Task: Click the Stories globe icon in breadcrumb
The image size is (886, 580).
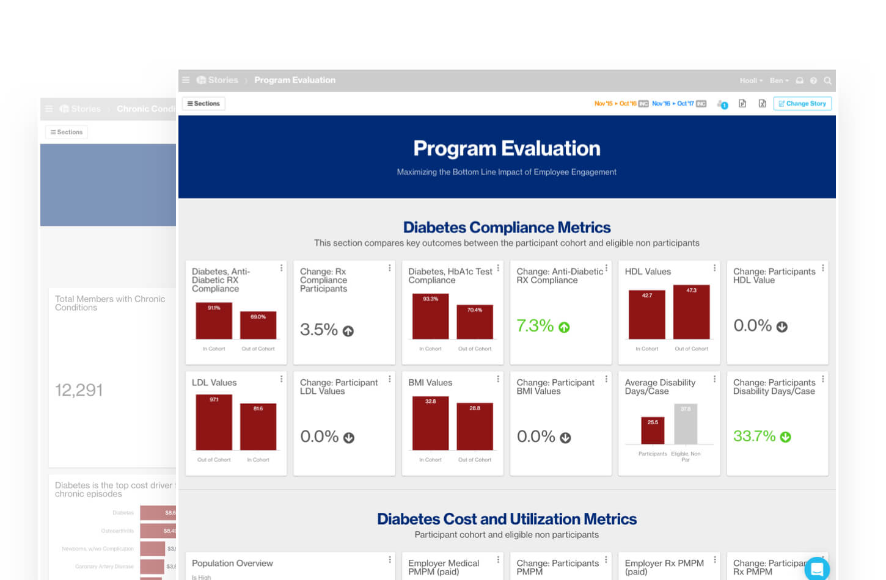Action: coord(200,80)
